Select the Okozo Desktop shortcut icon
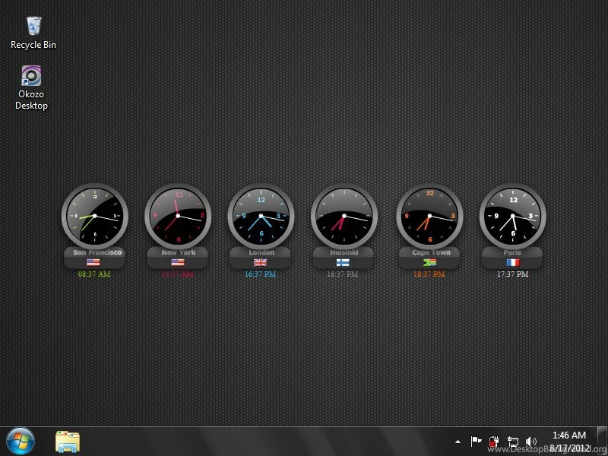The height and width of the screenshot is (456, 608). (31, 77)
